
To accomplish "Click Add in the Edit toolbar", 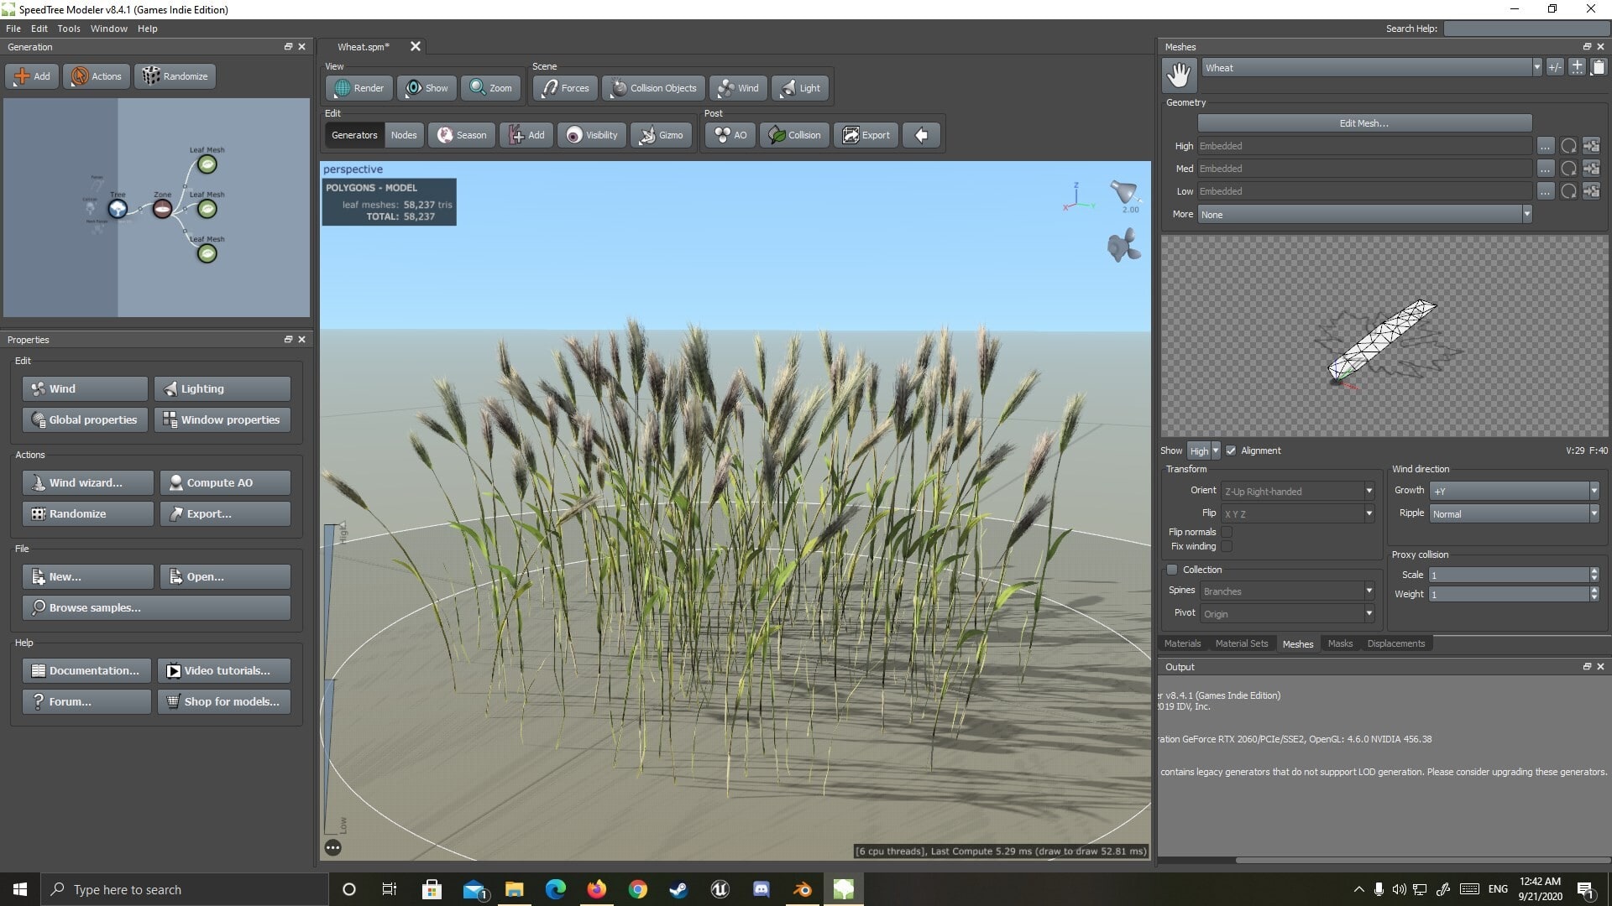I will point(526,135).
